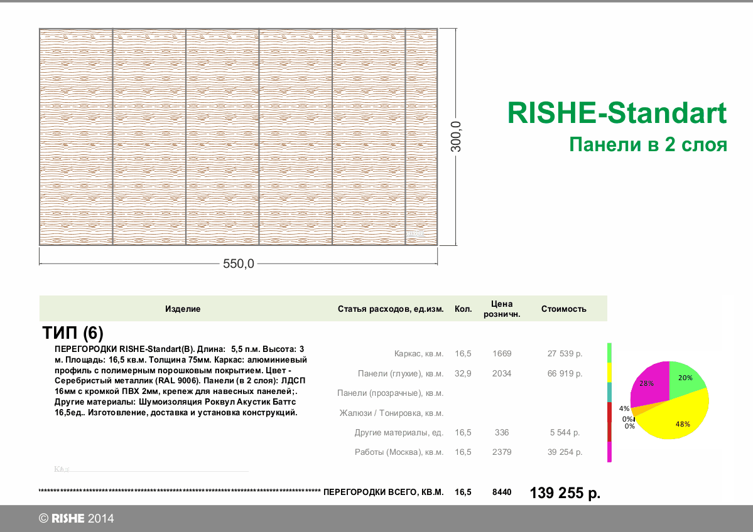Click the '4%' pie chart label
This screenshot has width=753, height=532.
624,408
